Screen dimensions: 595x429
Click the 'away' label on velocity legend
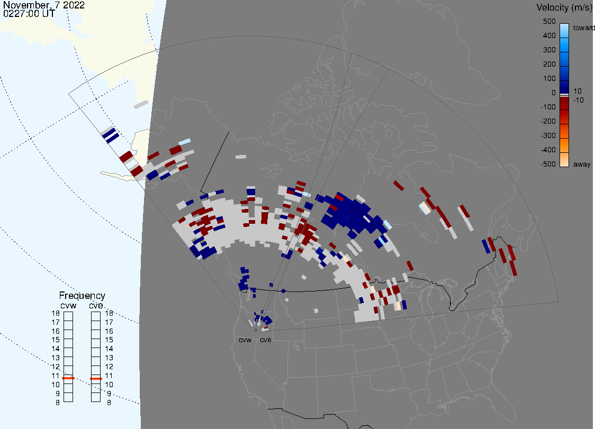click(x=582, y=164)
